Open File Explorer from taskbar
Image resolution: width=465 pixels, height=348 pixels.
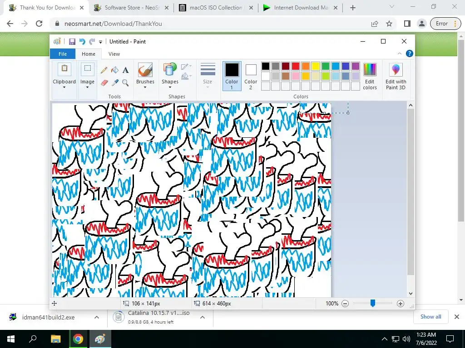pos(55,339)
